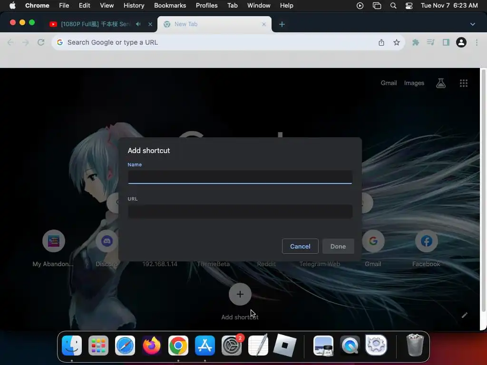Viewport: 487px width, 365px height.
Task: Click the Add shortcut plus tile
Action: 240,294
